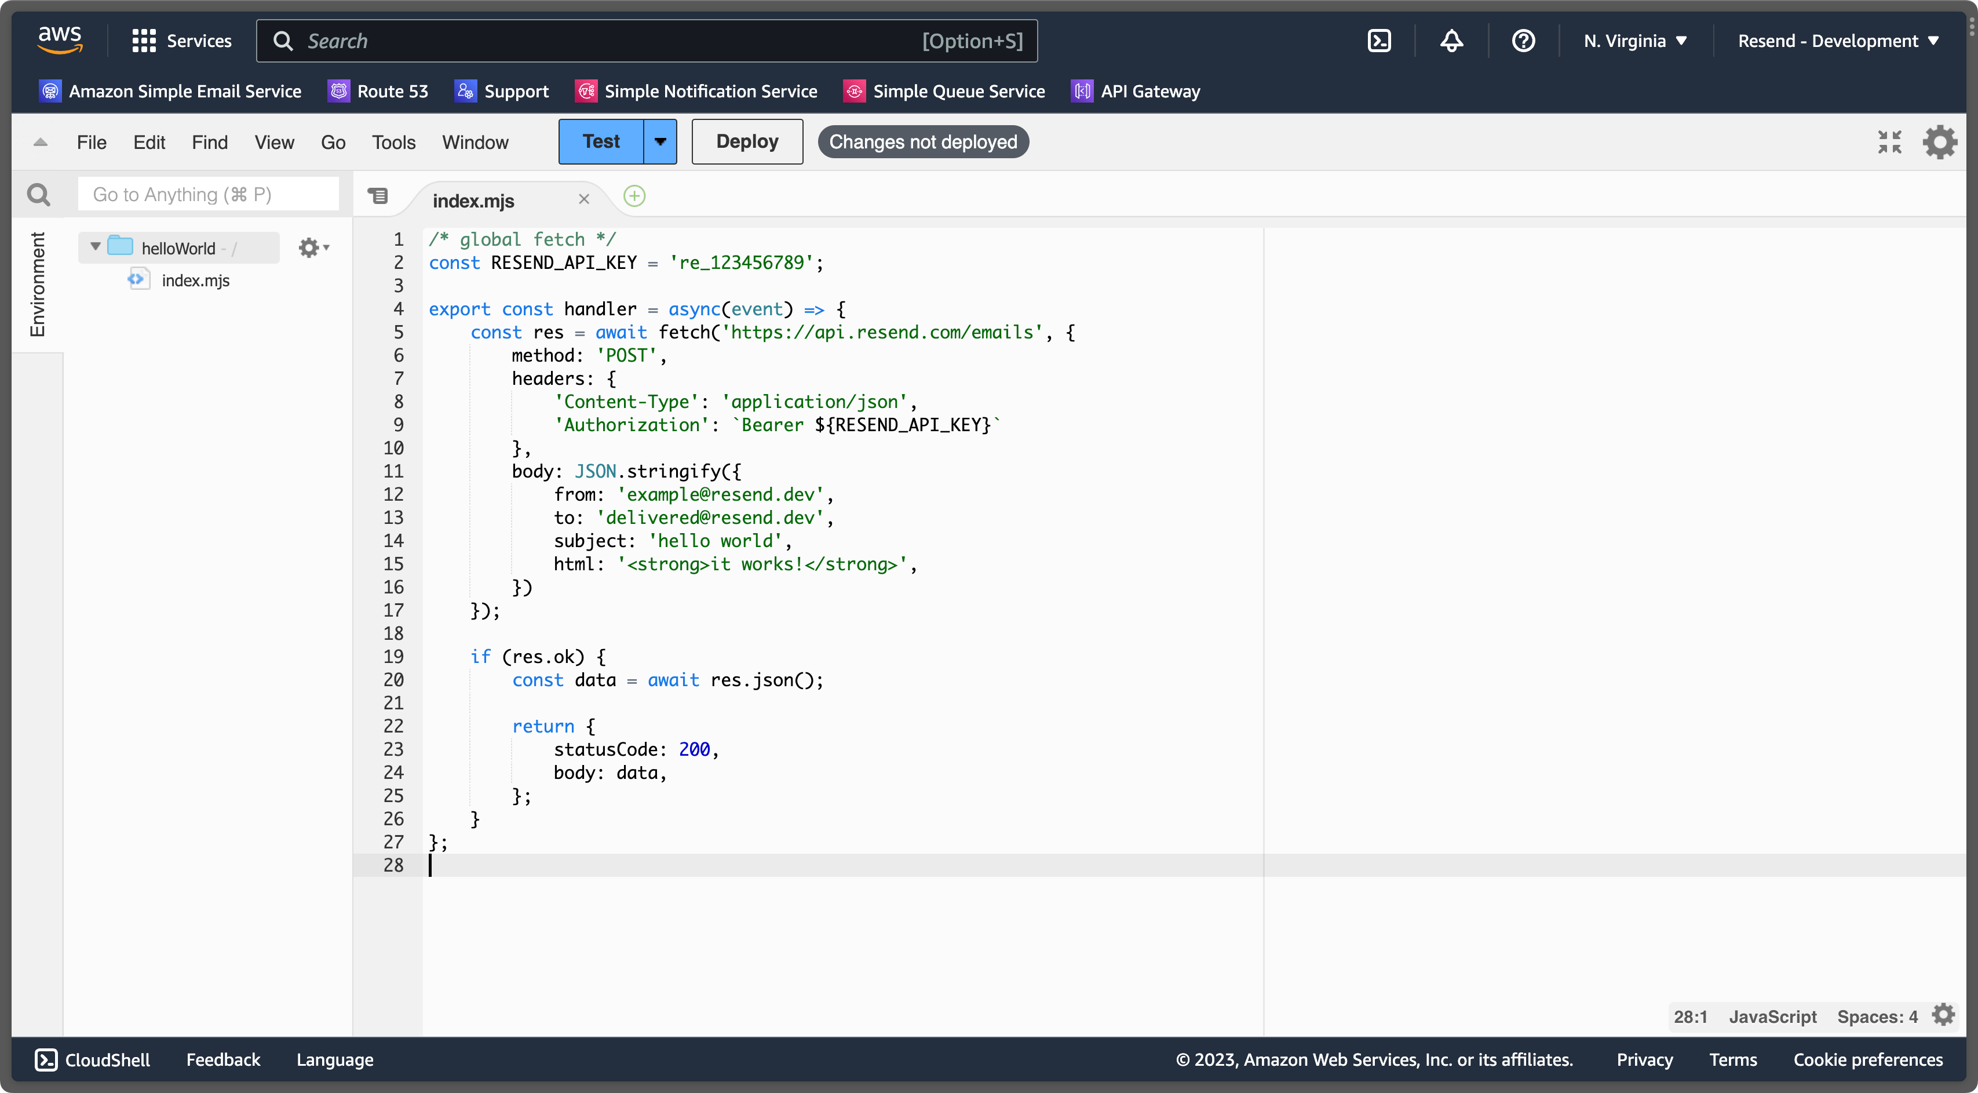Click the 28:1 cursor position indicator
The image size is (1978, 1093).
[1690, 1016]
